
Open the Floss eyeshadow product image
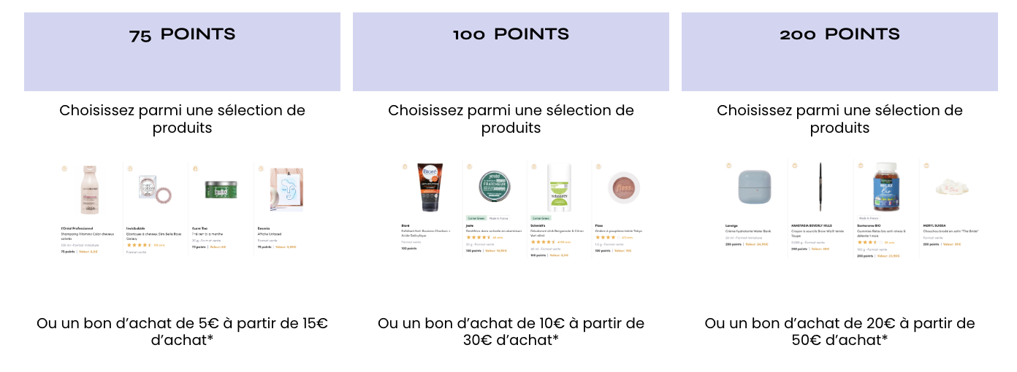point(625,187)
